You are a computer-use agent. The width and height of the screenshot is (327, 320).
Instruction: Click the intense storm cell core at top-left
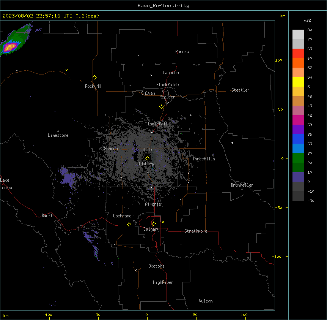10,47
